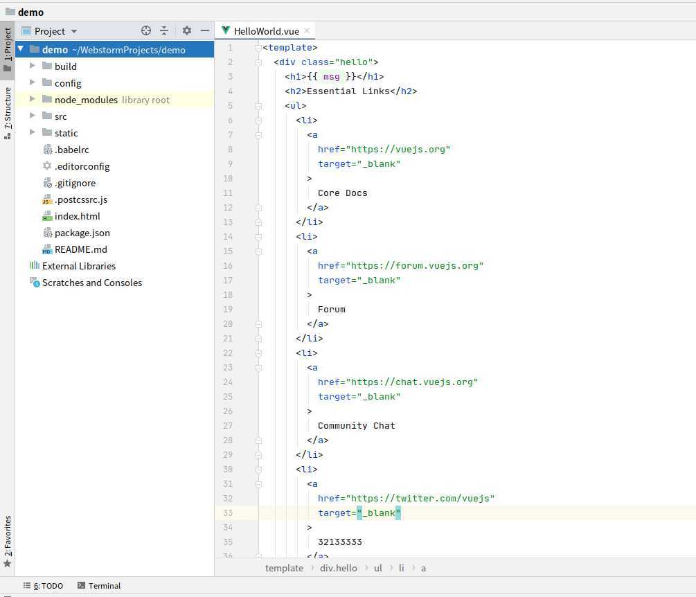Click the Favorites star icon

click(7, 564)
